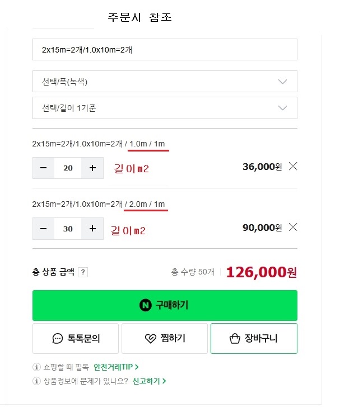Click the heart icon for 찜하기
The height and width of the screenshot is (412, 340).
(150, 338)
